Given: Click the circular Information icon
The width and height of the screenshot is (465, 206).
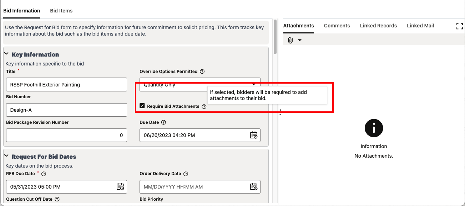Looking at the screenshot, I should [x=374, y=128].
